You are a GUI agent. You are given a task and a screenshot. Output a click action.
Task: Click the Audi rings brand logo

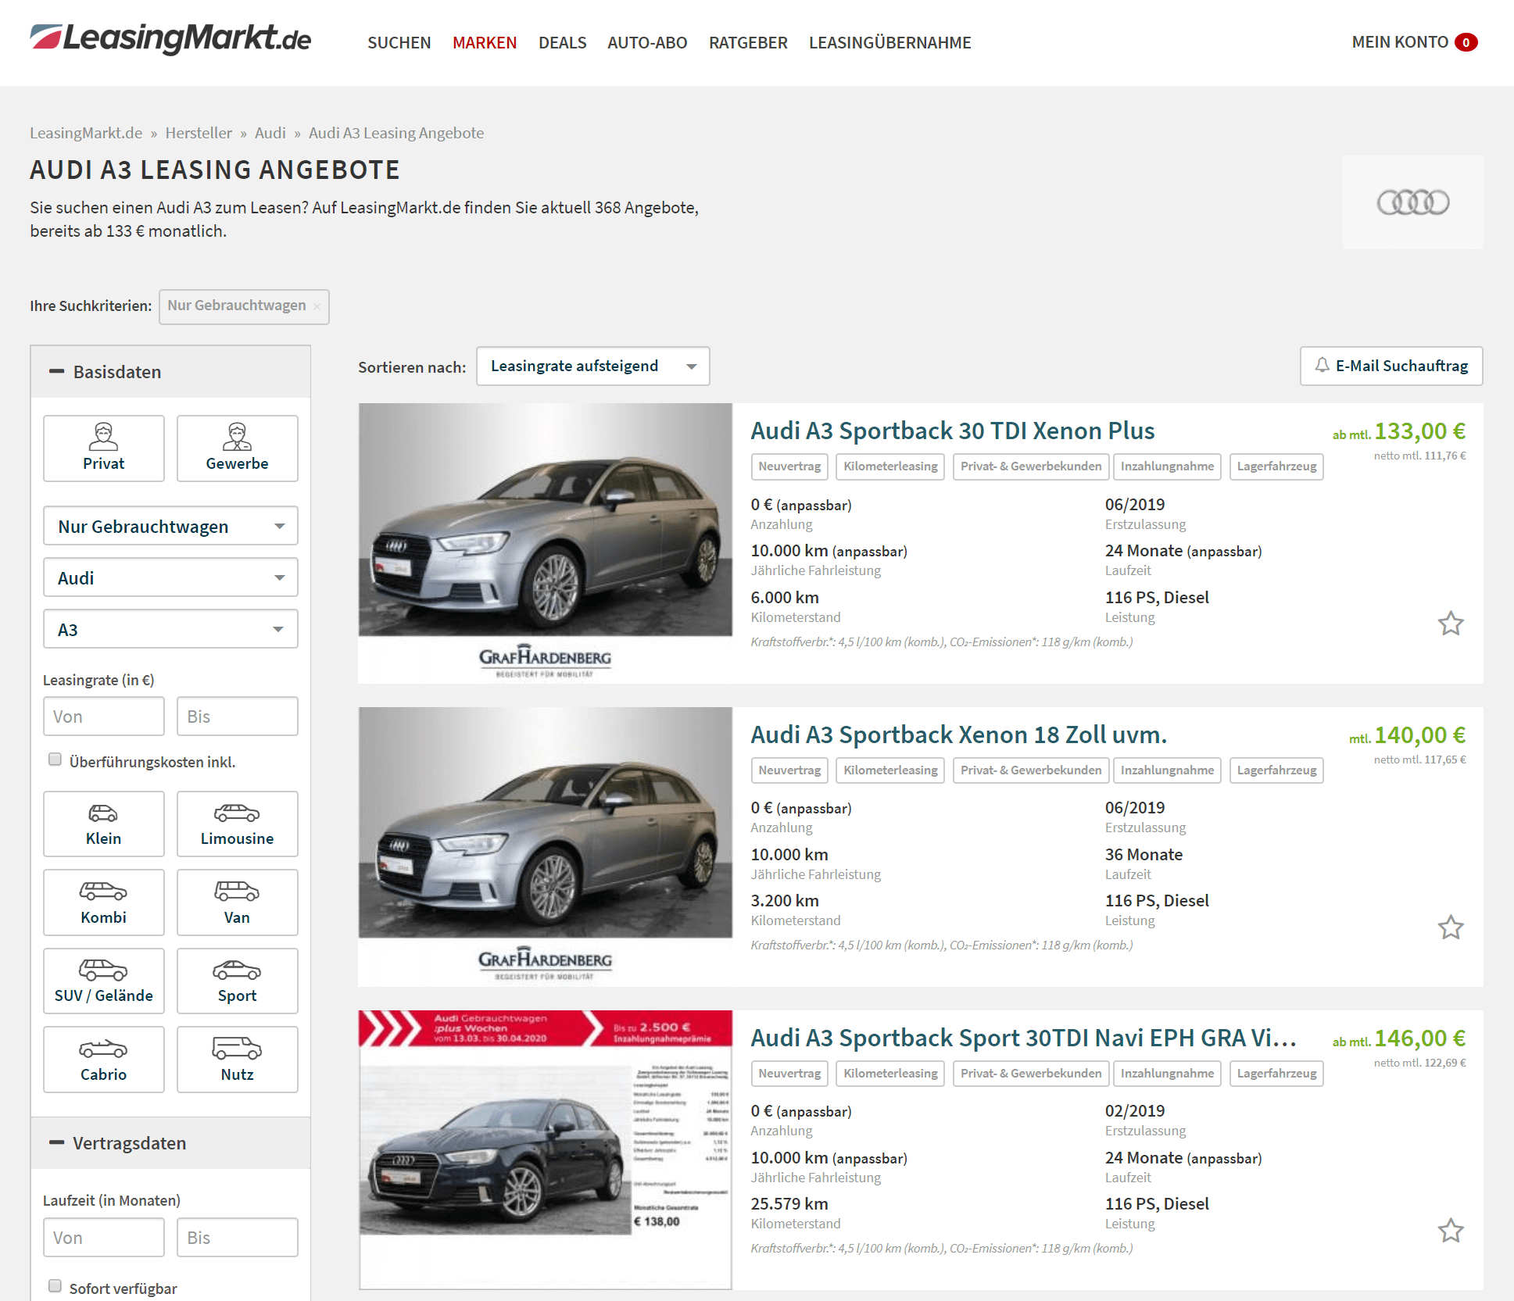[1412, 202]
